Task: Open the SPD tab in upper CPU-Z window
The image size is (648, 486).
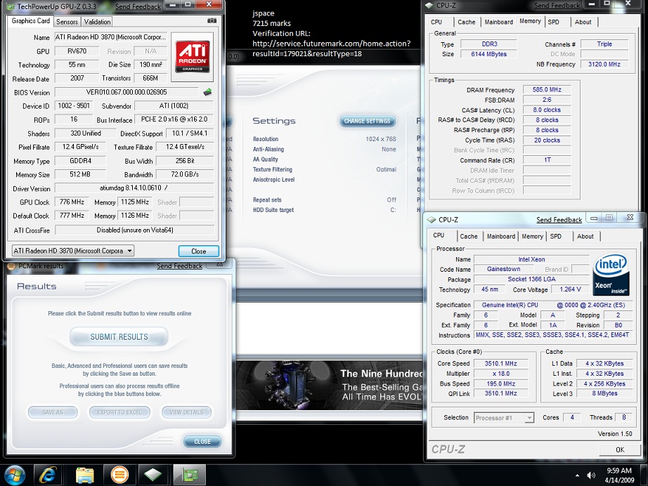Action: (x=553, y=22)
